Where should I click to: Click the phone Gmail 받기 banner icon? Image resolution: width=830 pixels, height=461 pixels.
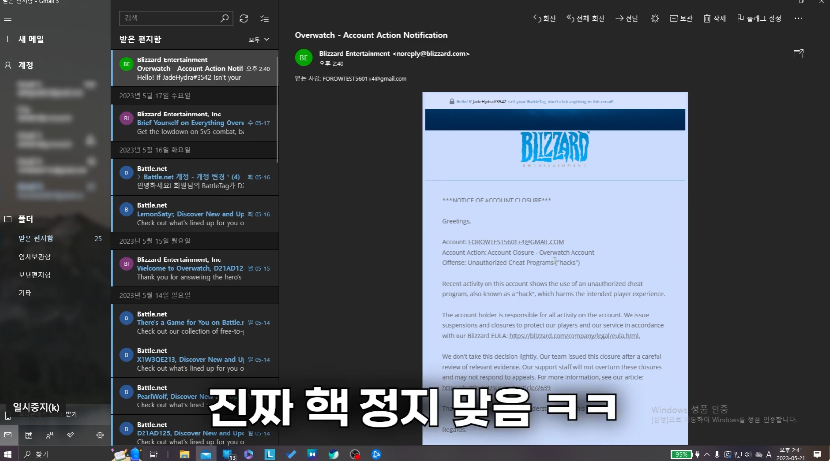point(8,416)
